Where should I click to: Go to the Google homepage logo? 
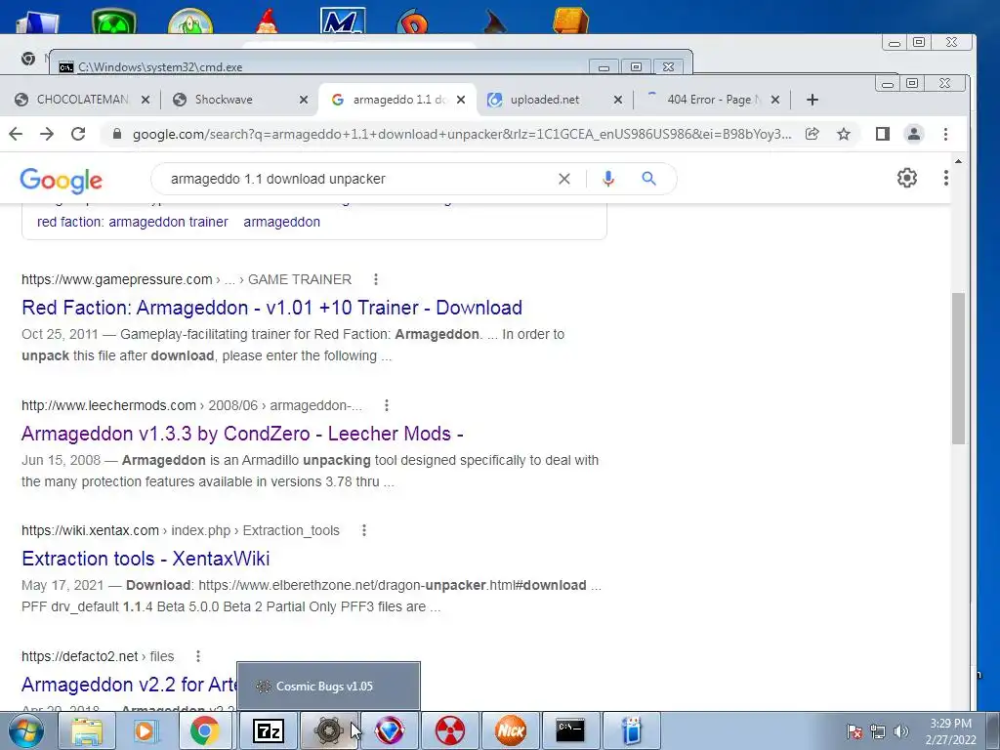tap(62, 181)
